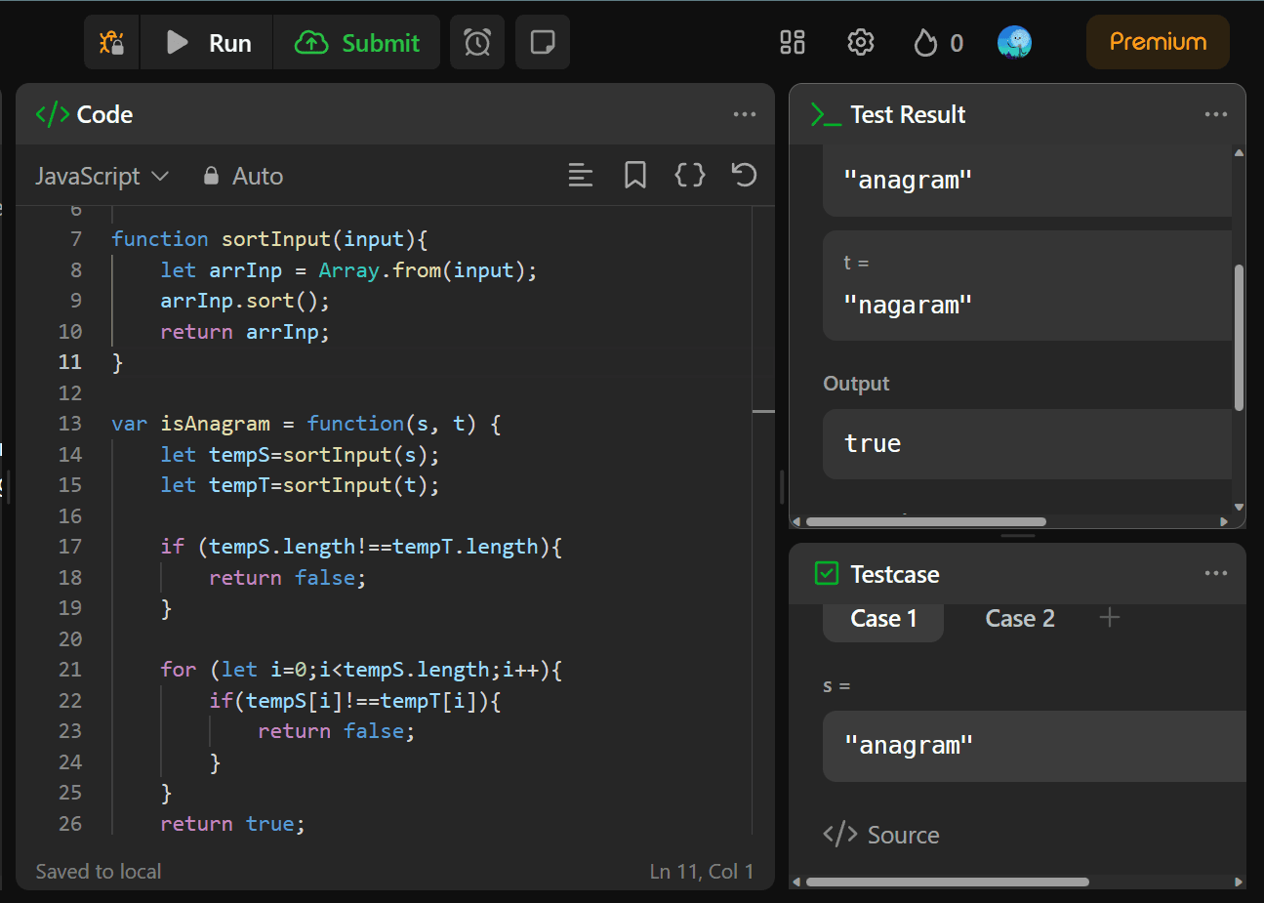This screenshot has height=903, width=1264.
Task: Click the debugger bug icon
Action: click(111, 42)
